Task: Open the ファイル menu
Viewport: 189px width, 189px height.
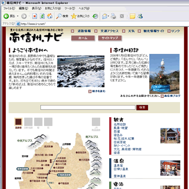Action: pyautogui.click(x=9, y=9)
